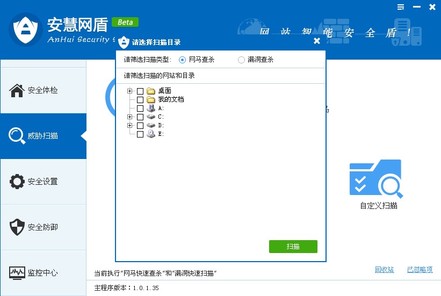Expand the 桌面 tree node
This screenshot has width=441, height=296.
coord(129,91)
